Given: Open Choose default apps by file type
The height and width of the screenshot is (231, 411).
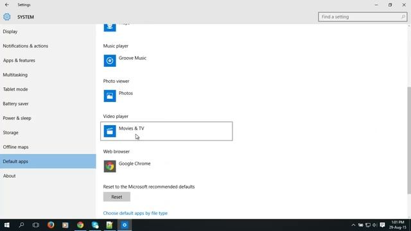Looking at the screenshot, I should point(136,213).
